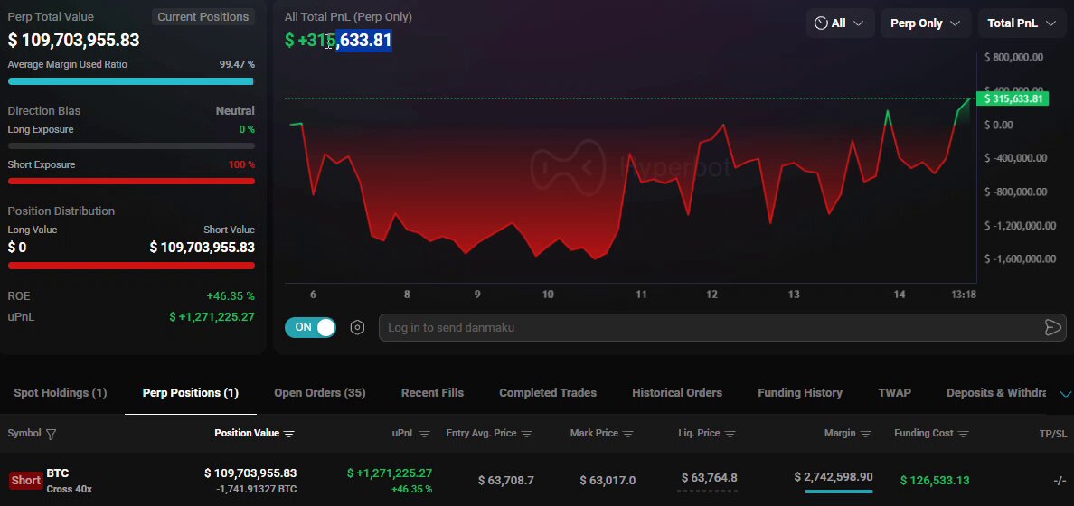The image size is (1074, 506).
Task: Go to the Historical Orders tab
Action: (x=677, y=393)
